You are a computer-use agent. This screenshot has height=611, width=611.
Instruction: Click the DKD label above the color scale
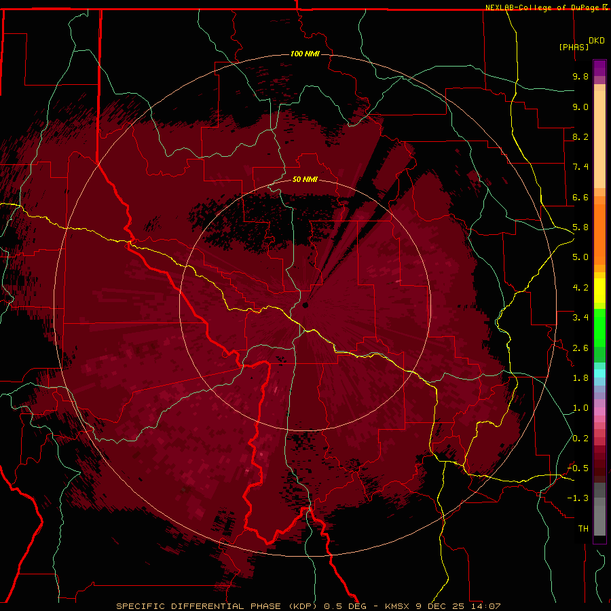point(597,40)
